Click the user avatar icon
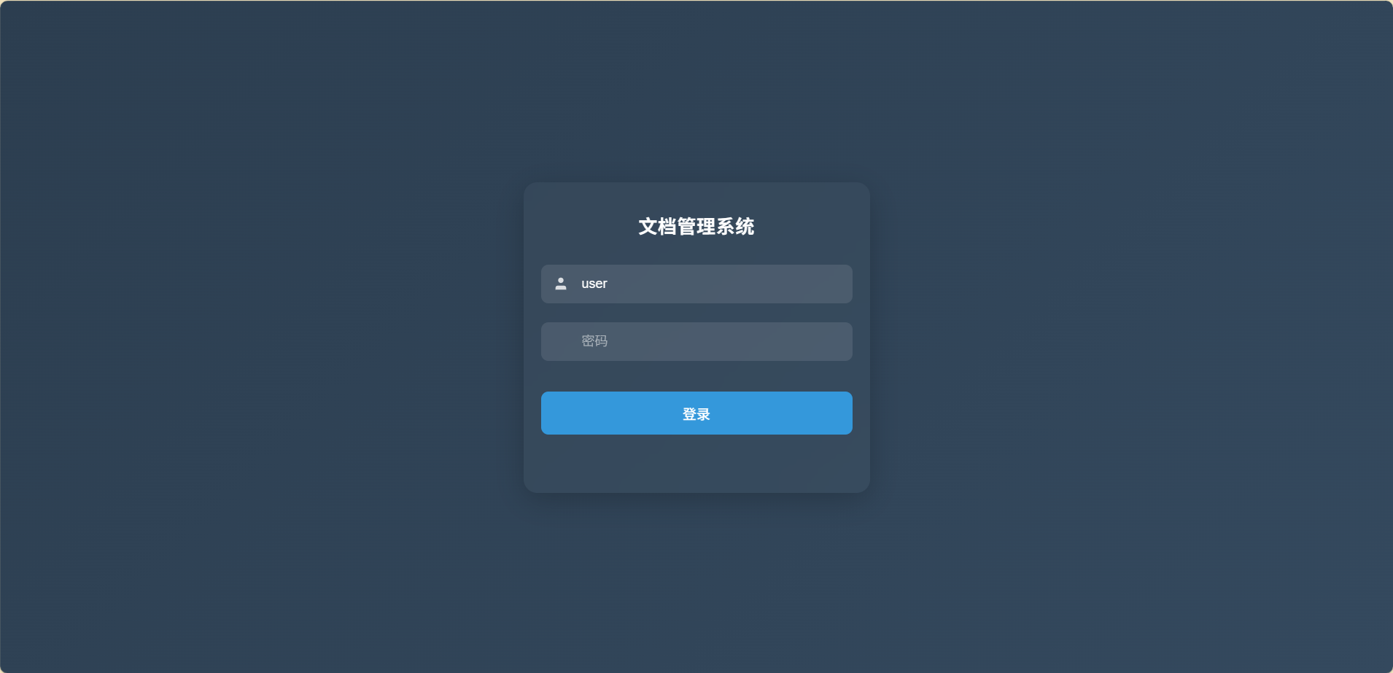The height and width of the screenshot is (673, 1393). point(560,284)
